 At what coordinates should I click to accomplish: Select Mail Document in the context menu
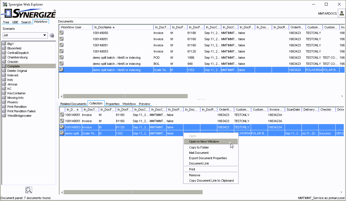point(199,153)
